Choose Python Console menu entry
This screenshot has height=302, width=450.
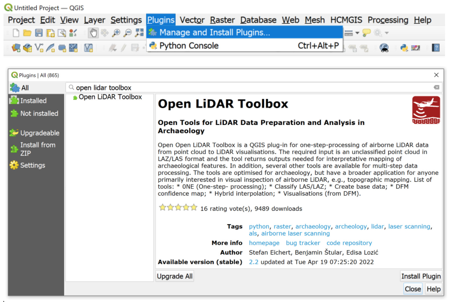[245, 45]
